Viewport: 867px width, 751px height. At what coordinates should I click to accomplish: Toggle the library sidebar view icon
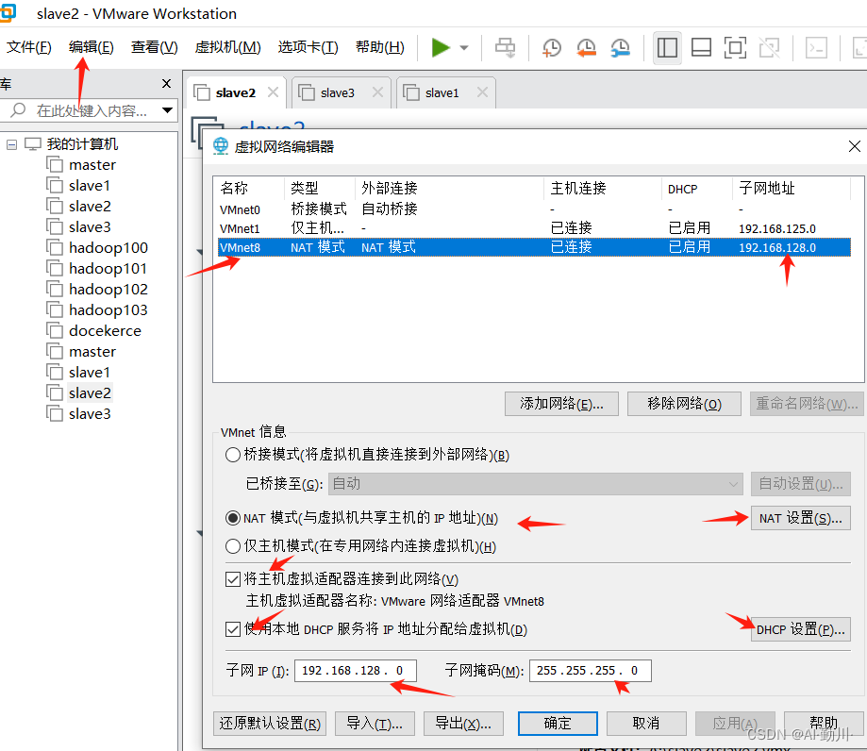[x=667, y=48]
